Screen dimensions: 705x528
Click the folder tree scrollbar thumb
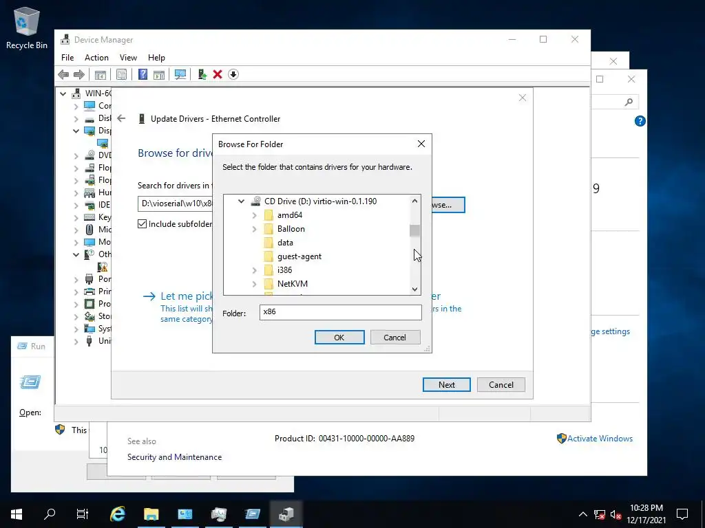coord(414,231)
